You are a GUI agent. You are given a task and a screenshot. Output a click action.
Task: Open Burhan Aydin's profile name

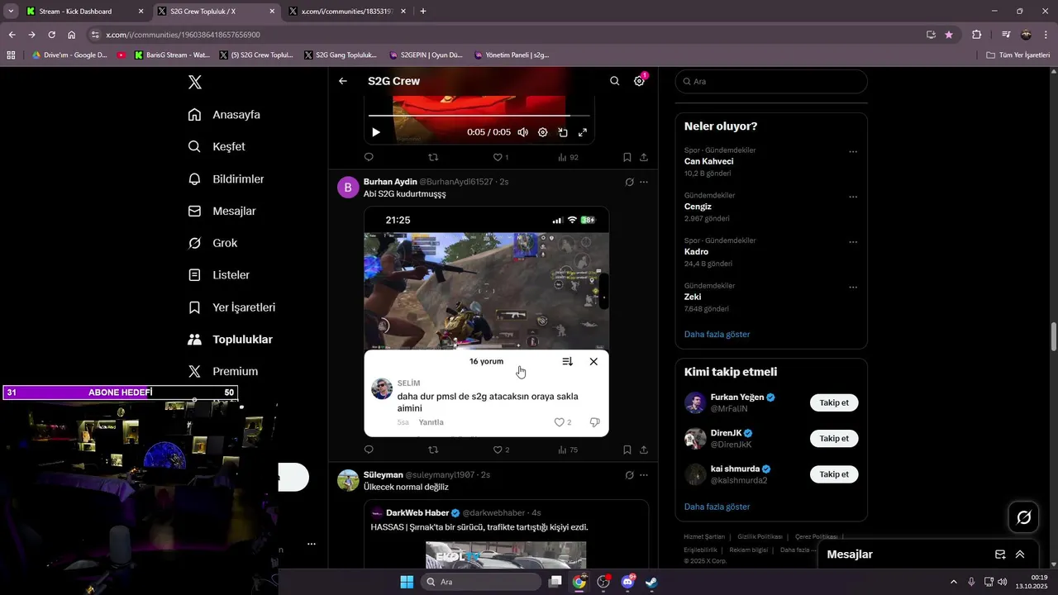point(390,182)
